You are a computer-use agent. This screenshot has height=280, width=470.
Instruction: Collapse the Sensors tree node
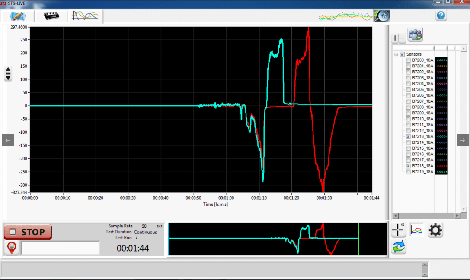pyautogui.click(x=396, y=54)
